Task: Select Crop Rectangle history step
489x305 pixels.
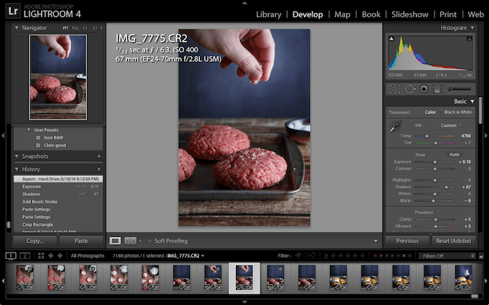Action: click(x=58, y=225)
